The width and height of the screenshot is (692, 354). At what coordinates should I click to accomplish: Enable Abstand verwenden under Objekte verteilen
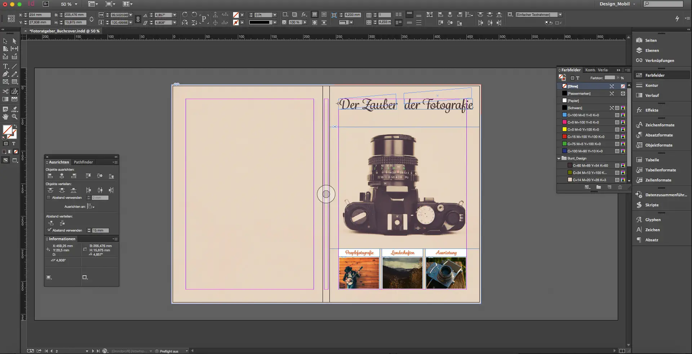point(49,197)
